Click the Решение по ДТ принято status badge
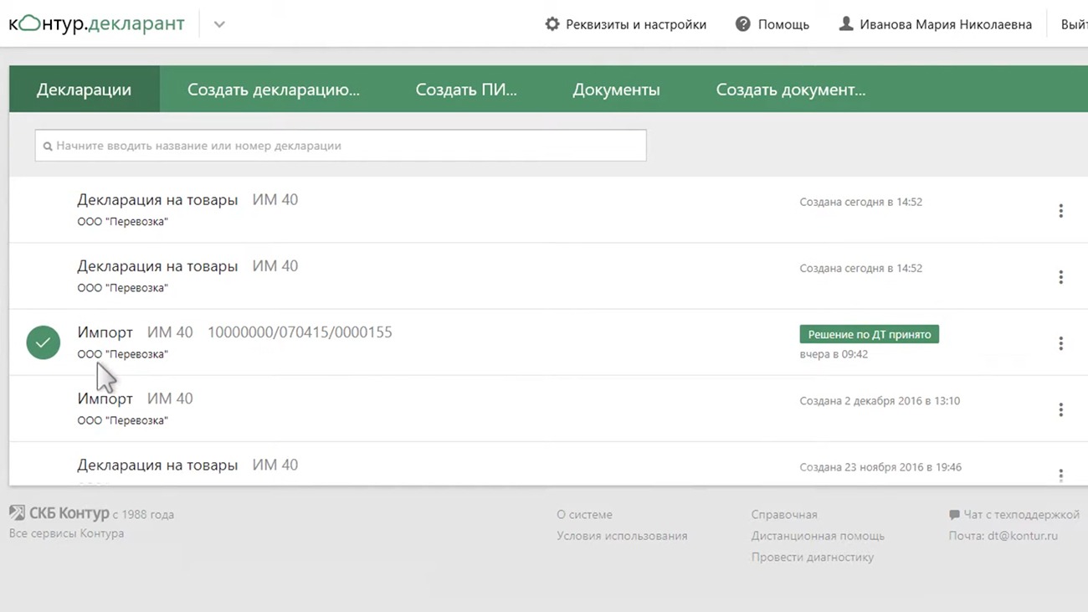This screenshot has width=1088, height=612. (869, 334)
